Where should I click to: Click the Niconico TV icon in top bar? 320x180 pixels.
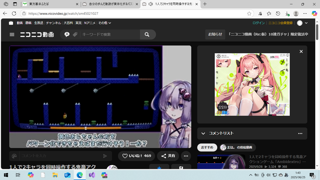pyautogui.click(x=11, y=23)
